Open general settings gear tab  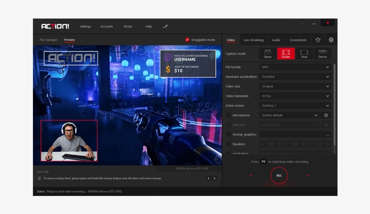click(331, 40)
